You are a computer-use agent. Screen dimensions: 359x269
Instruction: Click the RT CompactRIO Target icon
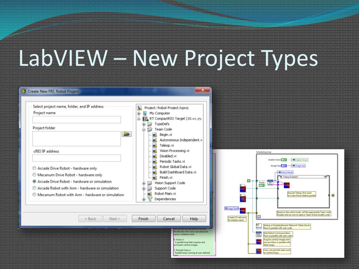(x=145, y=119)
